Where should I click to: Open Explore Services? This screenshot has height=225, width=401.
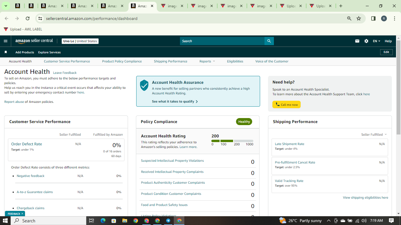pyautogui.click(x=49, y=52)
